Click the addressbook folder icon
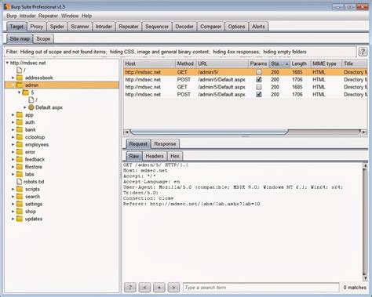 (x=20, y=78)
